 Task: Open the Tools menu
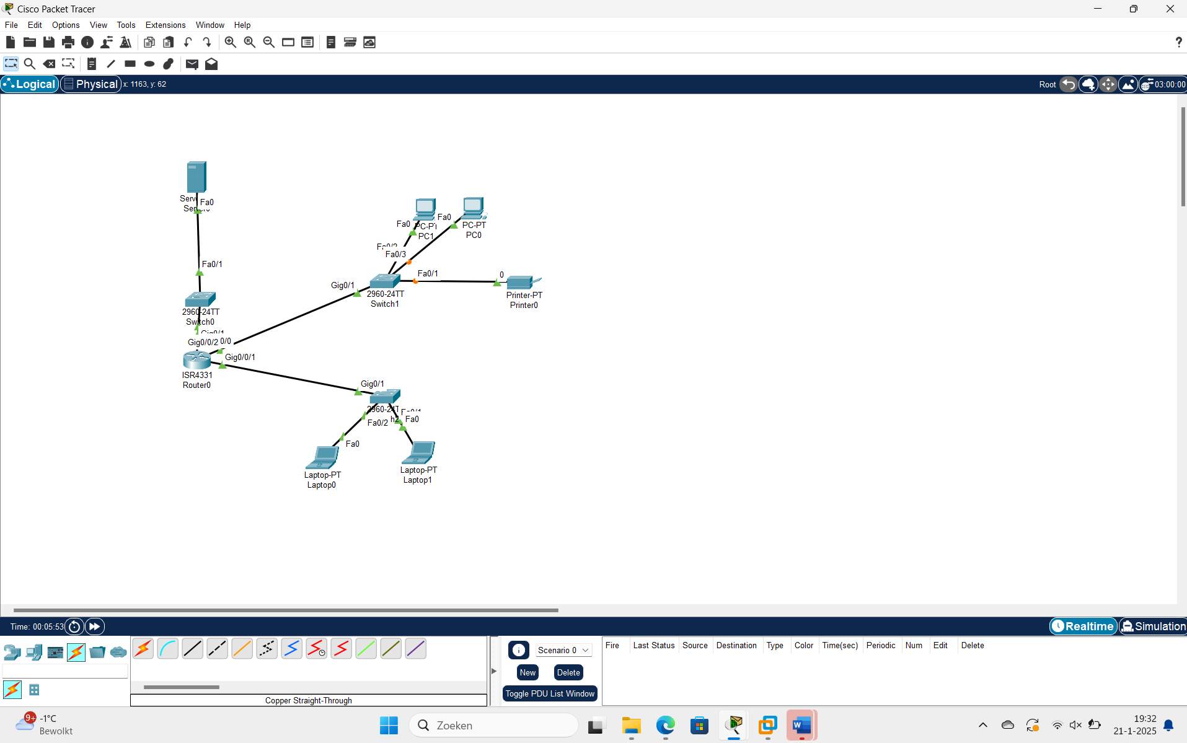pos(126,25)
